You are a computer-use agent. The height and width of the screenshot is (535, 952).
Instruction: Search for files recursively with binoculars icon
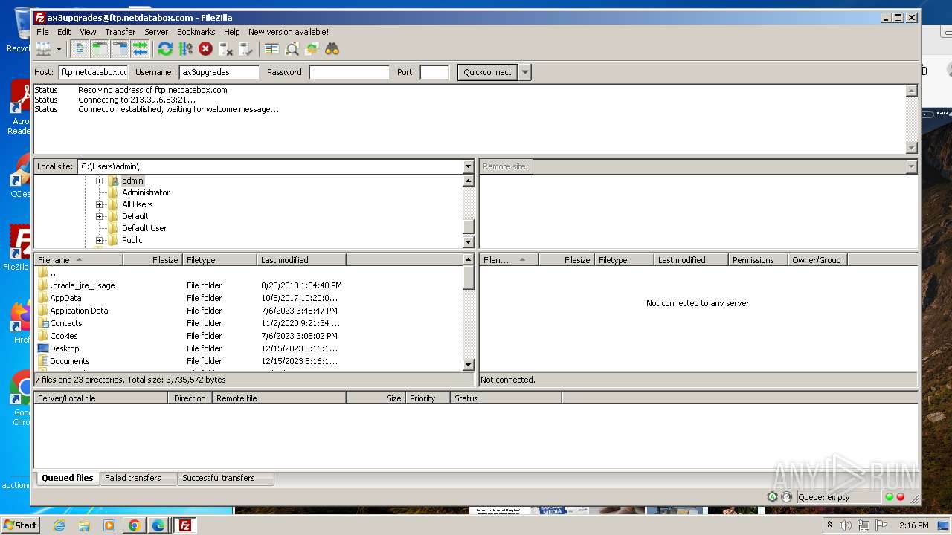point(332,49)
